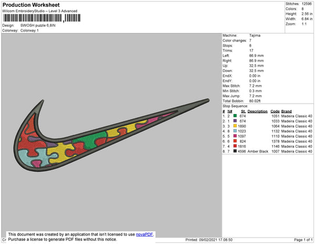Click stitch count '1097' in row 5

click(242, 136)
